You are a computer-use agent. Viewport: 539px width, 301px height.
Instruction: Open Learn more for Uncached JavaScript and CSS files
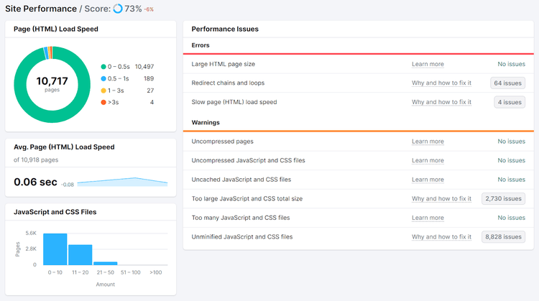click(428, 180)
